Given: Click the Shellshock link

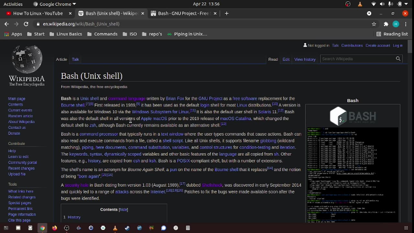Looking at the screenshot, I should point(212,185).
